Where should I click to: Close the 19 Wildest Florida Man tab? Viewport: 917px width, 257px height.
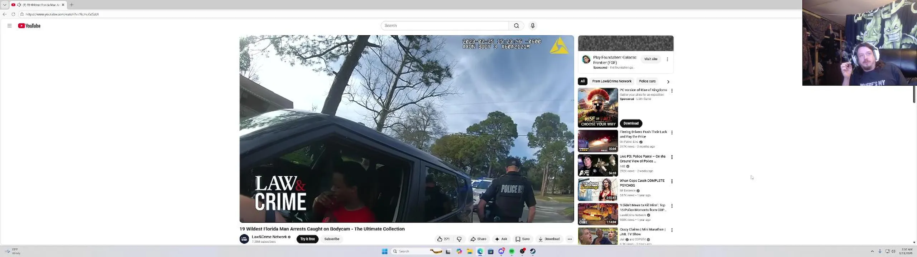(x=63, y=5)
